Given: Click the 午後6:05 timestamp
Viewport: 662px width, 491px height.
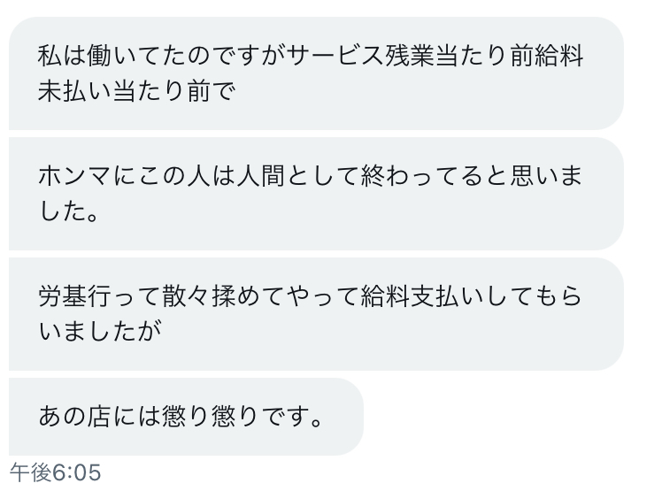Looking at the screenshot, I should 54,472.
